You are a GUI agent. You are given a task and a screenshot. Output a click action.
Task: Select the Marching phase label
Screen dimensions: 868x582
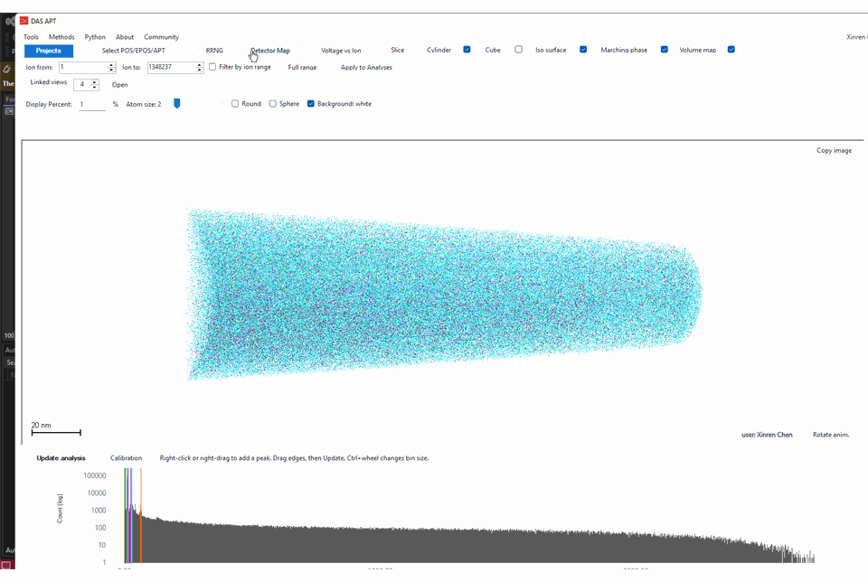point(624,50)
